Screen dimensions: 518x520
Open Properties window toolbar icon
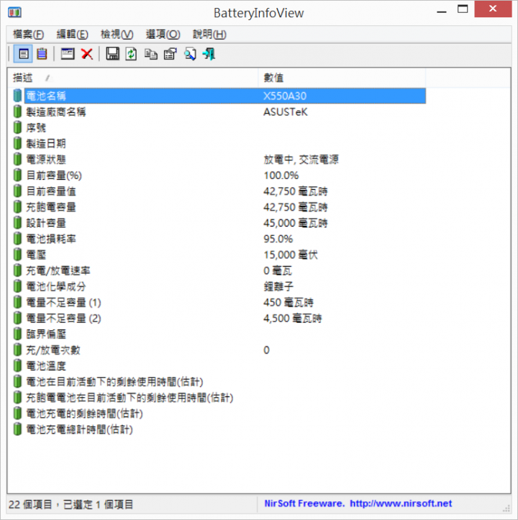[x=68, y=54]
